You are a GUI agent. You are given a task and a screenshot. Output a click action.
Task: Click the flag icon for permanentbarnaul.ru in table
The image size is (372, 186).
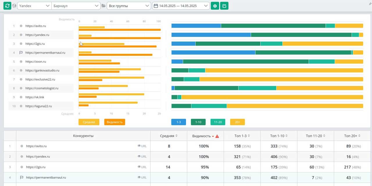pos(22,178)
